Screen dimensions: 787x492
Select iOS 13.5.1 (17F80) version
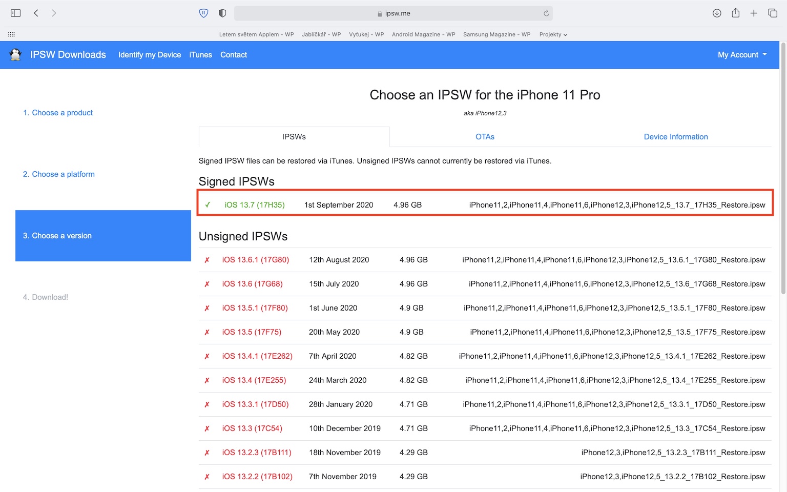point(255,308)
